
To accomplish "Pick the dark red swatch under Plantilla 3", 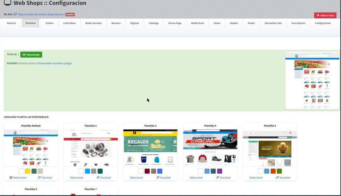I will [x=147, y=171].
